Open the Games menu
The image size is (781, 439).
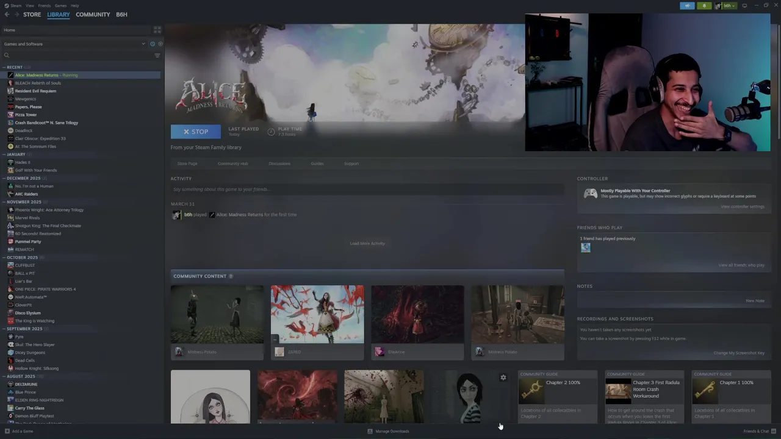coord(61,5)
